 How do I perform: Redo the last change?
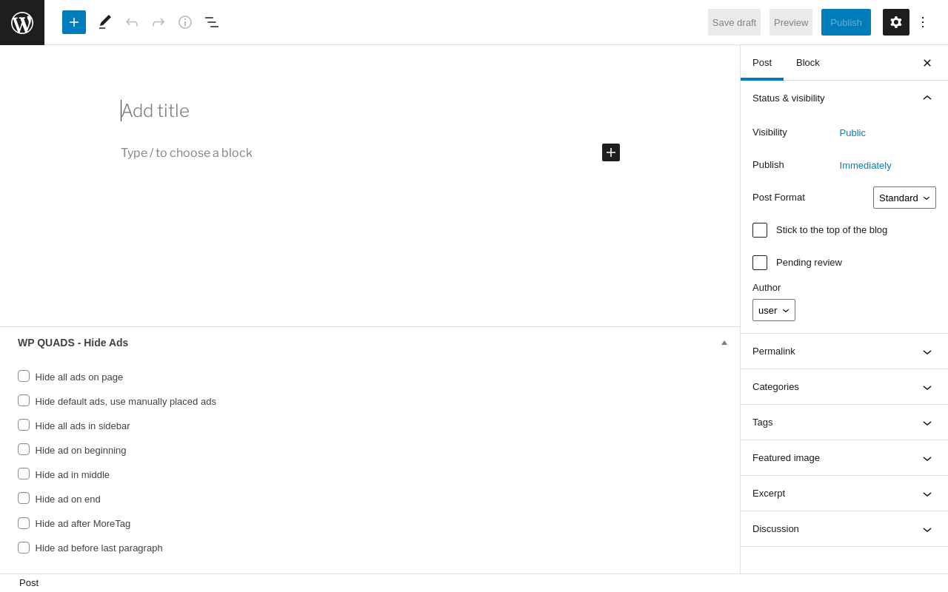[158, 22]
